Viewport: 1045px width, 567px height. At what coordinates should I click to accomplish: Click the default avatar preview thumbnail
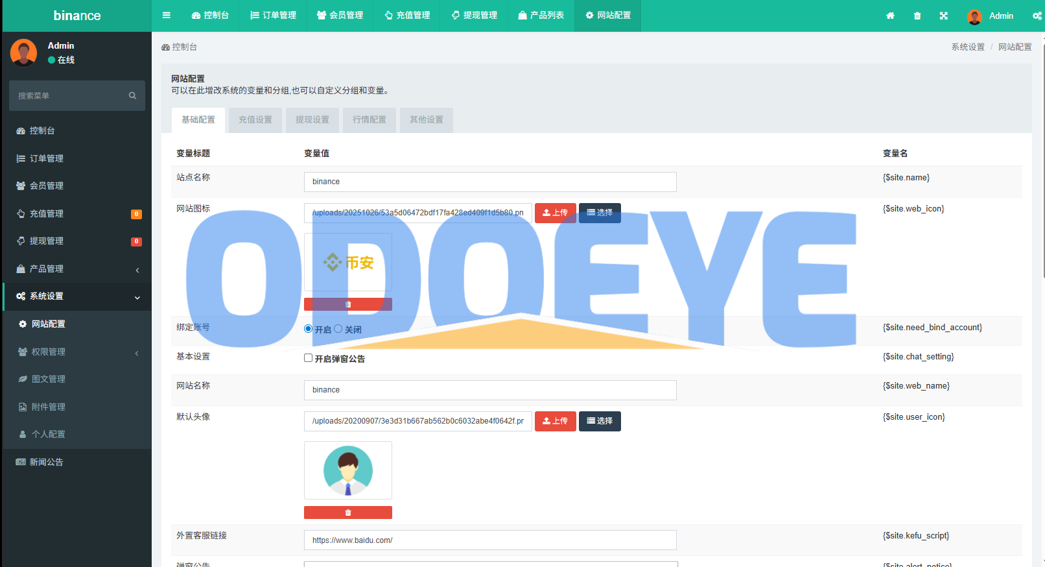[348, 470]
